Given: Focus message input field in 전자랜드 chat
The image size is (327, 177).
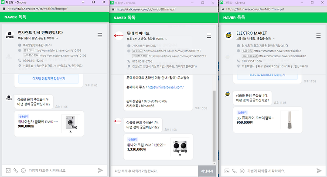Looking at the screenshot, I should (61, 170).
